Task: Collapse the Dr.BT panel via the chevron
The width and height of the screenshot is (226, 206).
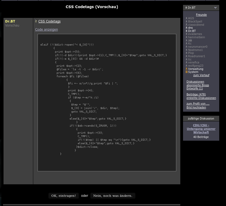Action: pyautogui.click(x=215, y=8)
